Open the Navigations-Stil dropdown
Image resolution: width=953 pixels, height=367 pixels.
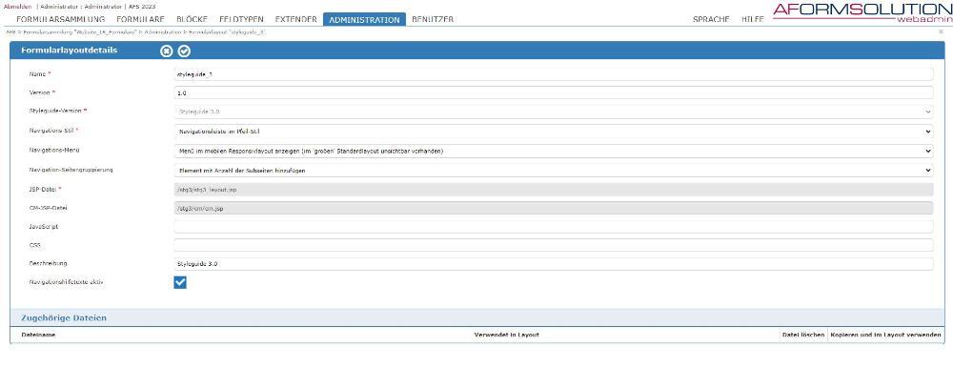tap(553, 131)
